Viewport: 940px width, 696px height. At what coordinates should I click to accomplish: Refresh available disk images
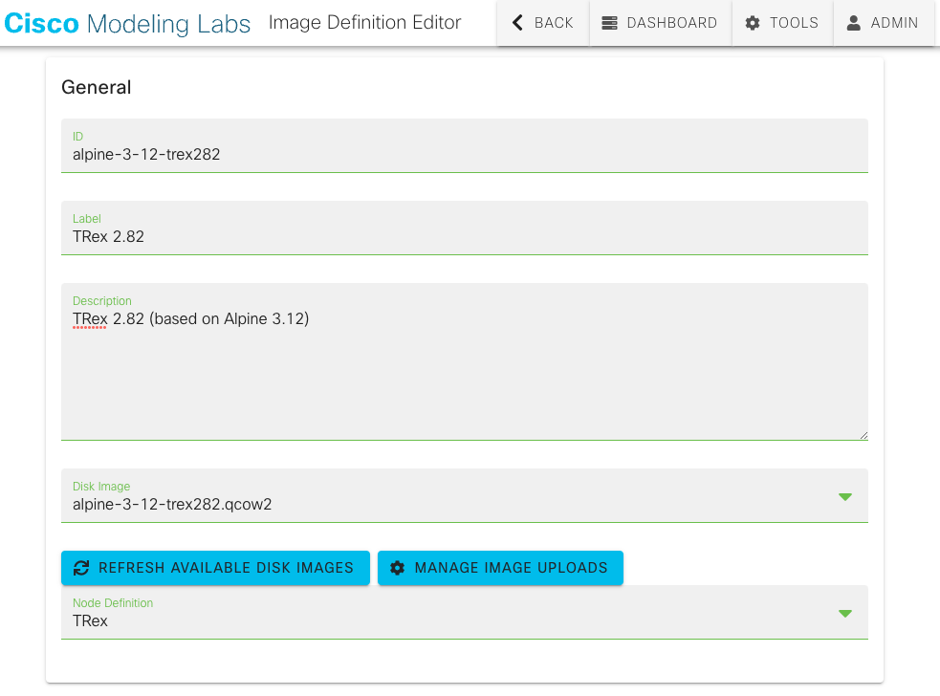click(215, 568)
